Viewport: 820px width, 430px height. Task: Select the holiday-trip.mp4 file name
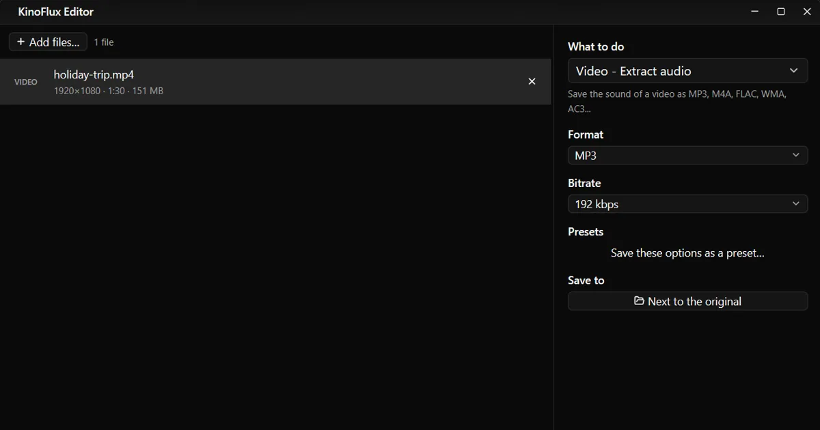click(x=94, y=74)
